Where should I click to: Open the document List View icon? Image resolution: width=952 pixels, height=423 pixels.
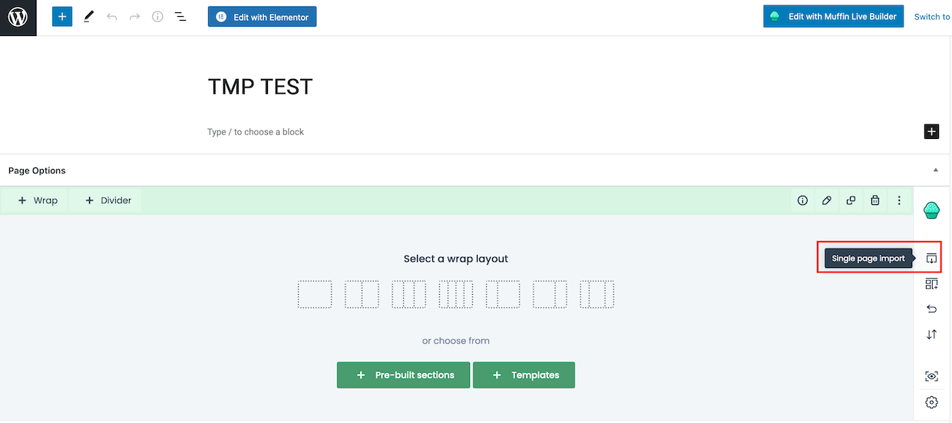click(180, 16)
